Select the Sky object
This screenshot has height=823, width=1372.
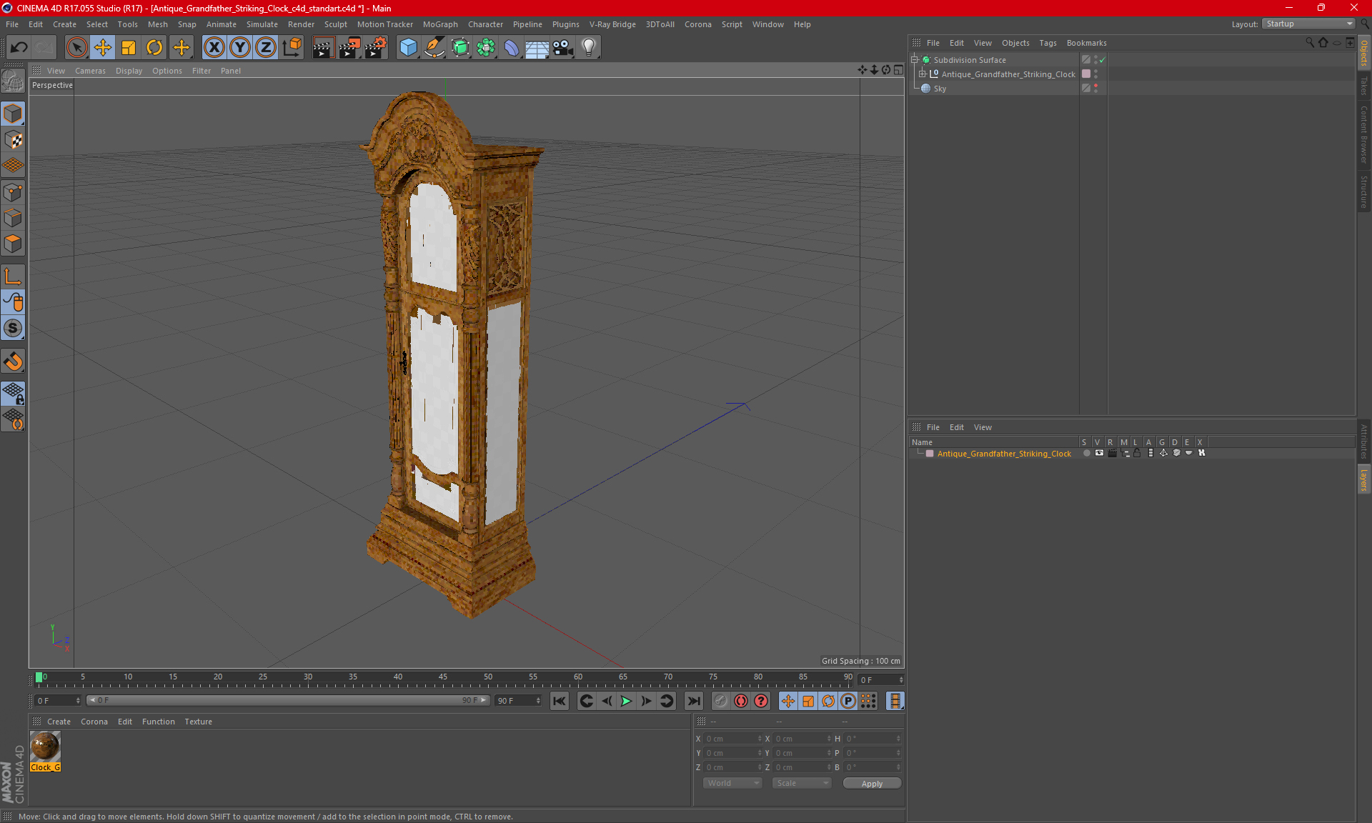[x=940, y=89]
